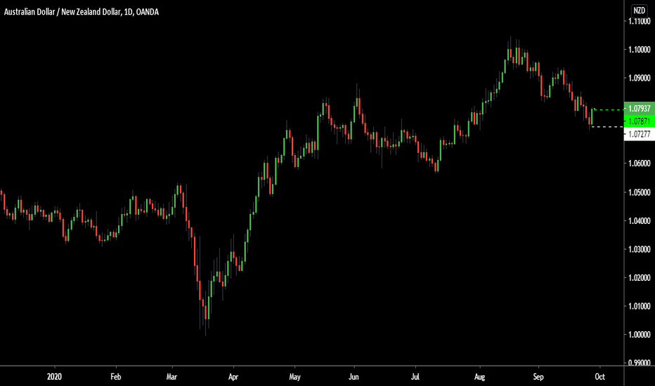The image size is (655, 386).
Task: Click the white dashed price line at 1.07277
Action: [607, 126]
